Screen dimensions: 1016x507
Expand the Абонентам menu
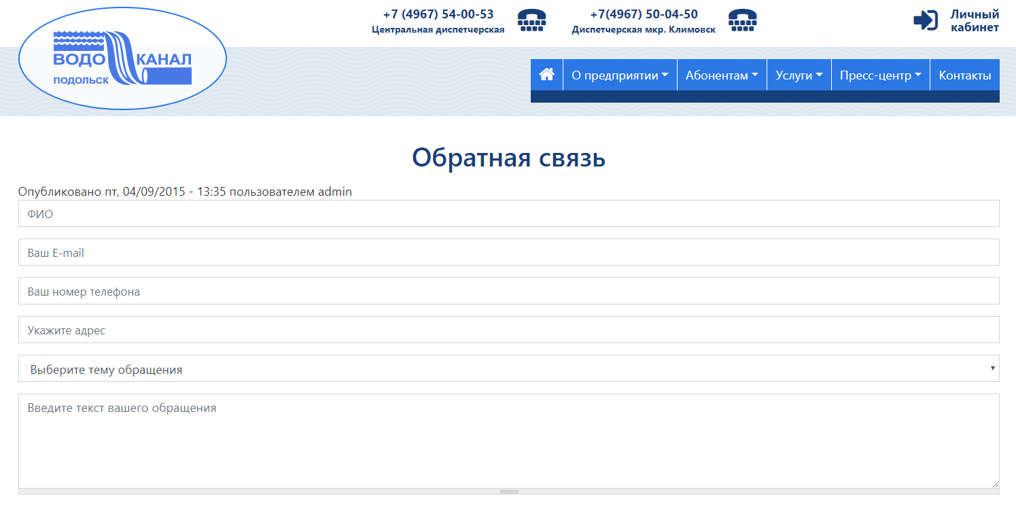722,75
